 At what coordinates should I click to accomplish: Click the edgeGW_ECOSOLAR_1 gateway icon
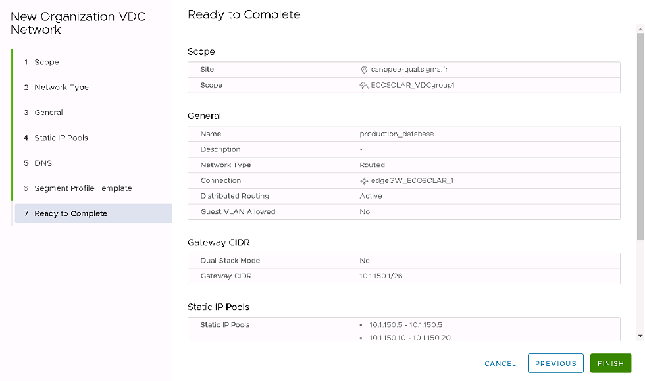[364, 181]
